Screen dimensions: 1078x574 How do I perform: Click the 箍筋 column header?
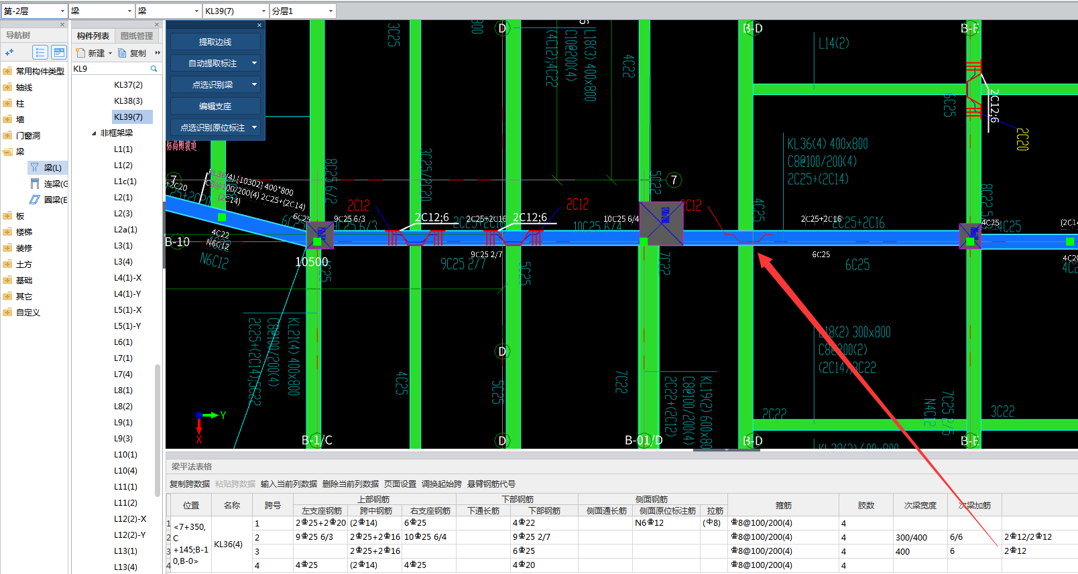(783, 505)
